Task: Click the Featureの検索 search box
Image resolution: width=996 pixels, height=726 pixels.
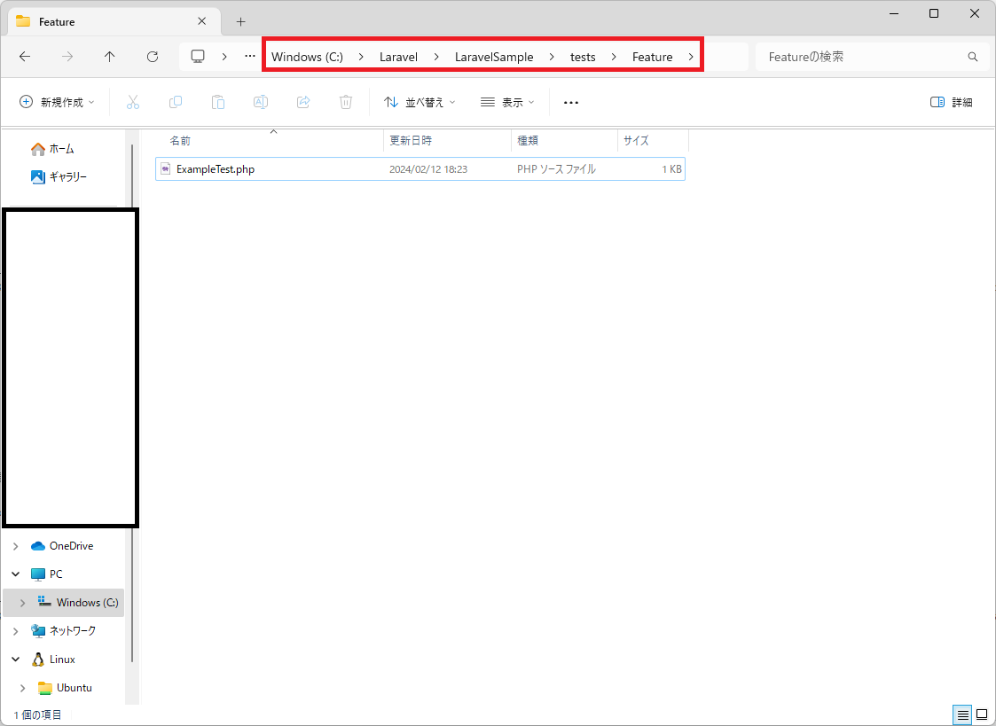Action: click(x=860, y=57)
